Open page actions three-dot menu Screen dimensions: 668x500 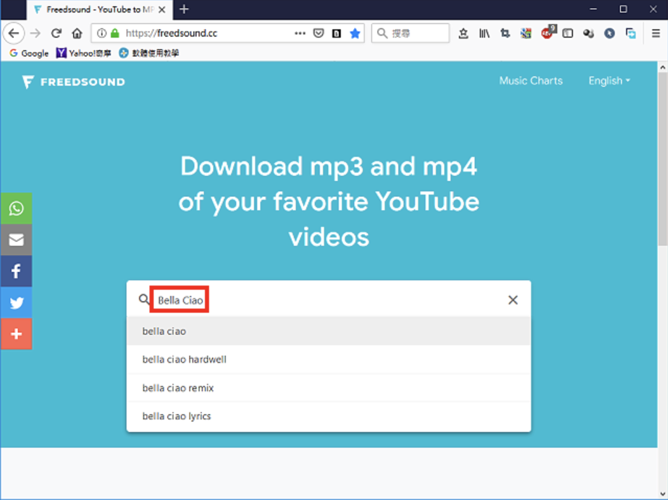300,33
